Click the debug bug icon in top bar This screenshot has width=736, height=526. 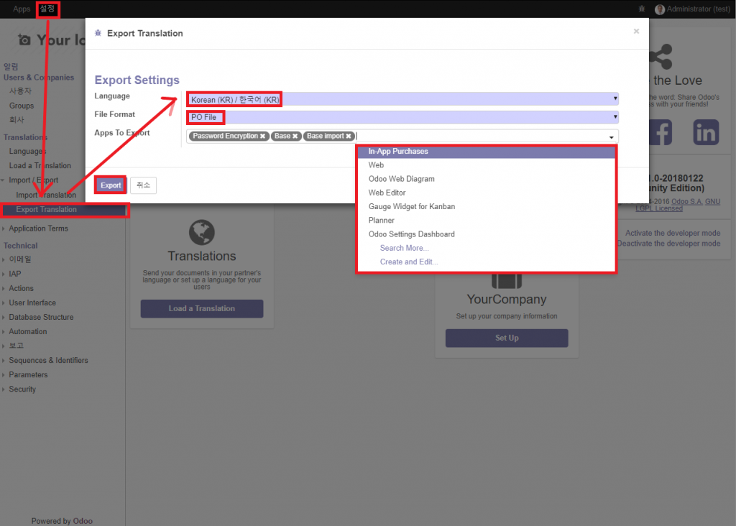tap(642, 9)
